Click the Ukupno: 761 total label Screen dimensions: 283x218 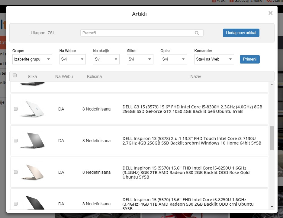(43, 33)
